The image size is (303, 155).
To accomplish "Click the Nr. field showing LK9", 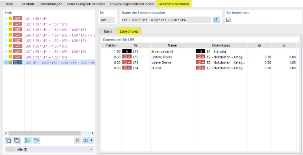I will point(107,20).
